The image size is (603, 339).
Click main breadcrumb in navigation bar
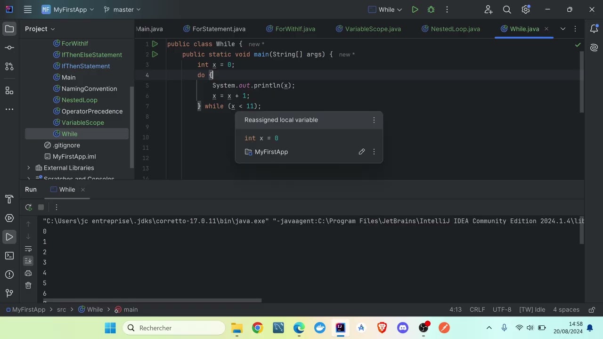tap(126, 309)
